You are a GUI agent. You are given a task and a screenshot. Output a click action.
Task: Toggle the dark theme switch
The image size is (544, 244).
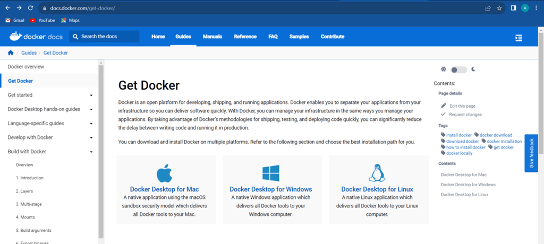point(458,70)
